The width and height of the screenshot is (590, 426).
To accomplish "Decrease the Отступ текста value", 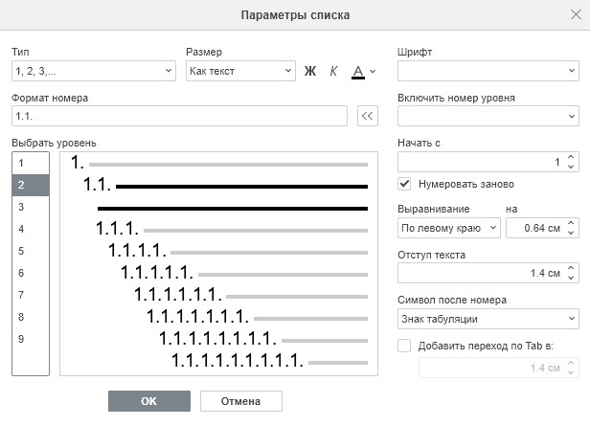I will (571, 278).
